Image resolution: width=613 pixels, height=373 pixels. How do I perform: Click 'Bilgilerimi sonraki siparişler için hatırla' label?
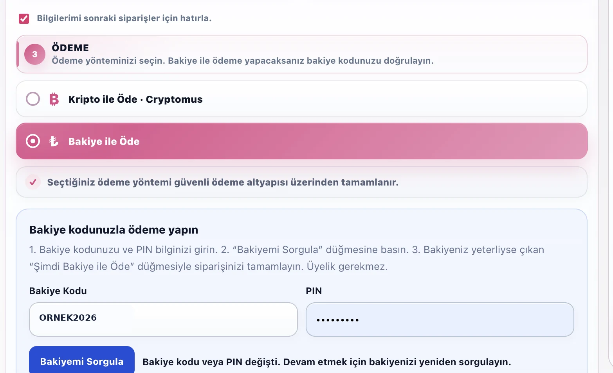click(x=124, y=18)
